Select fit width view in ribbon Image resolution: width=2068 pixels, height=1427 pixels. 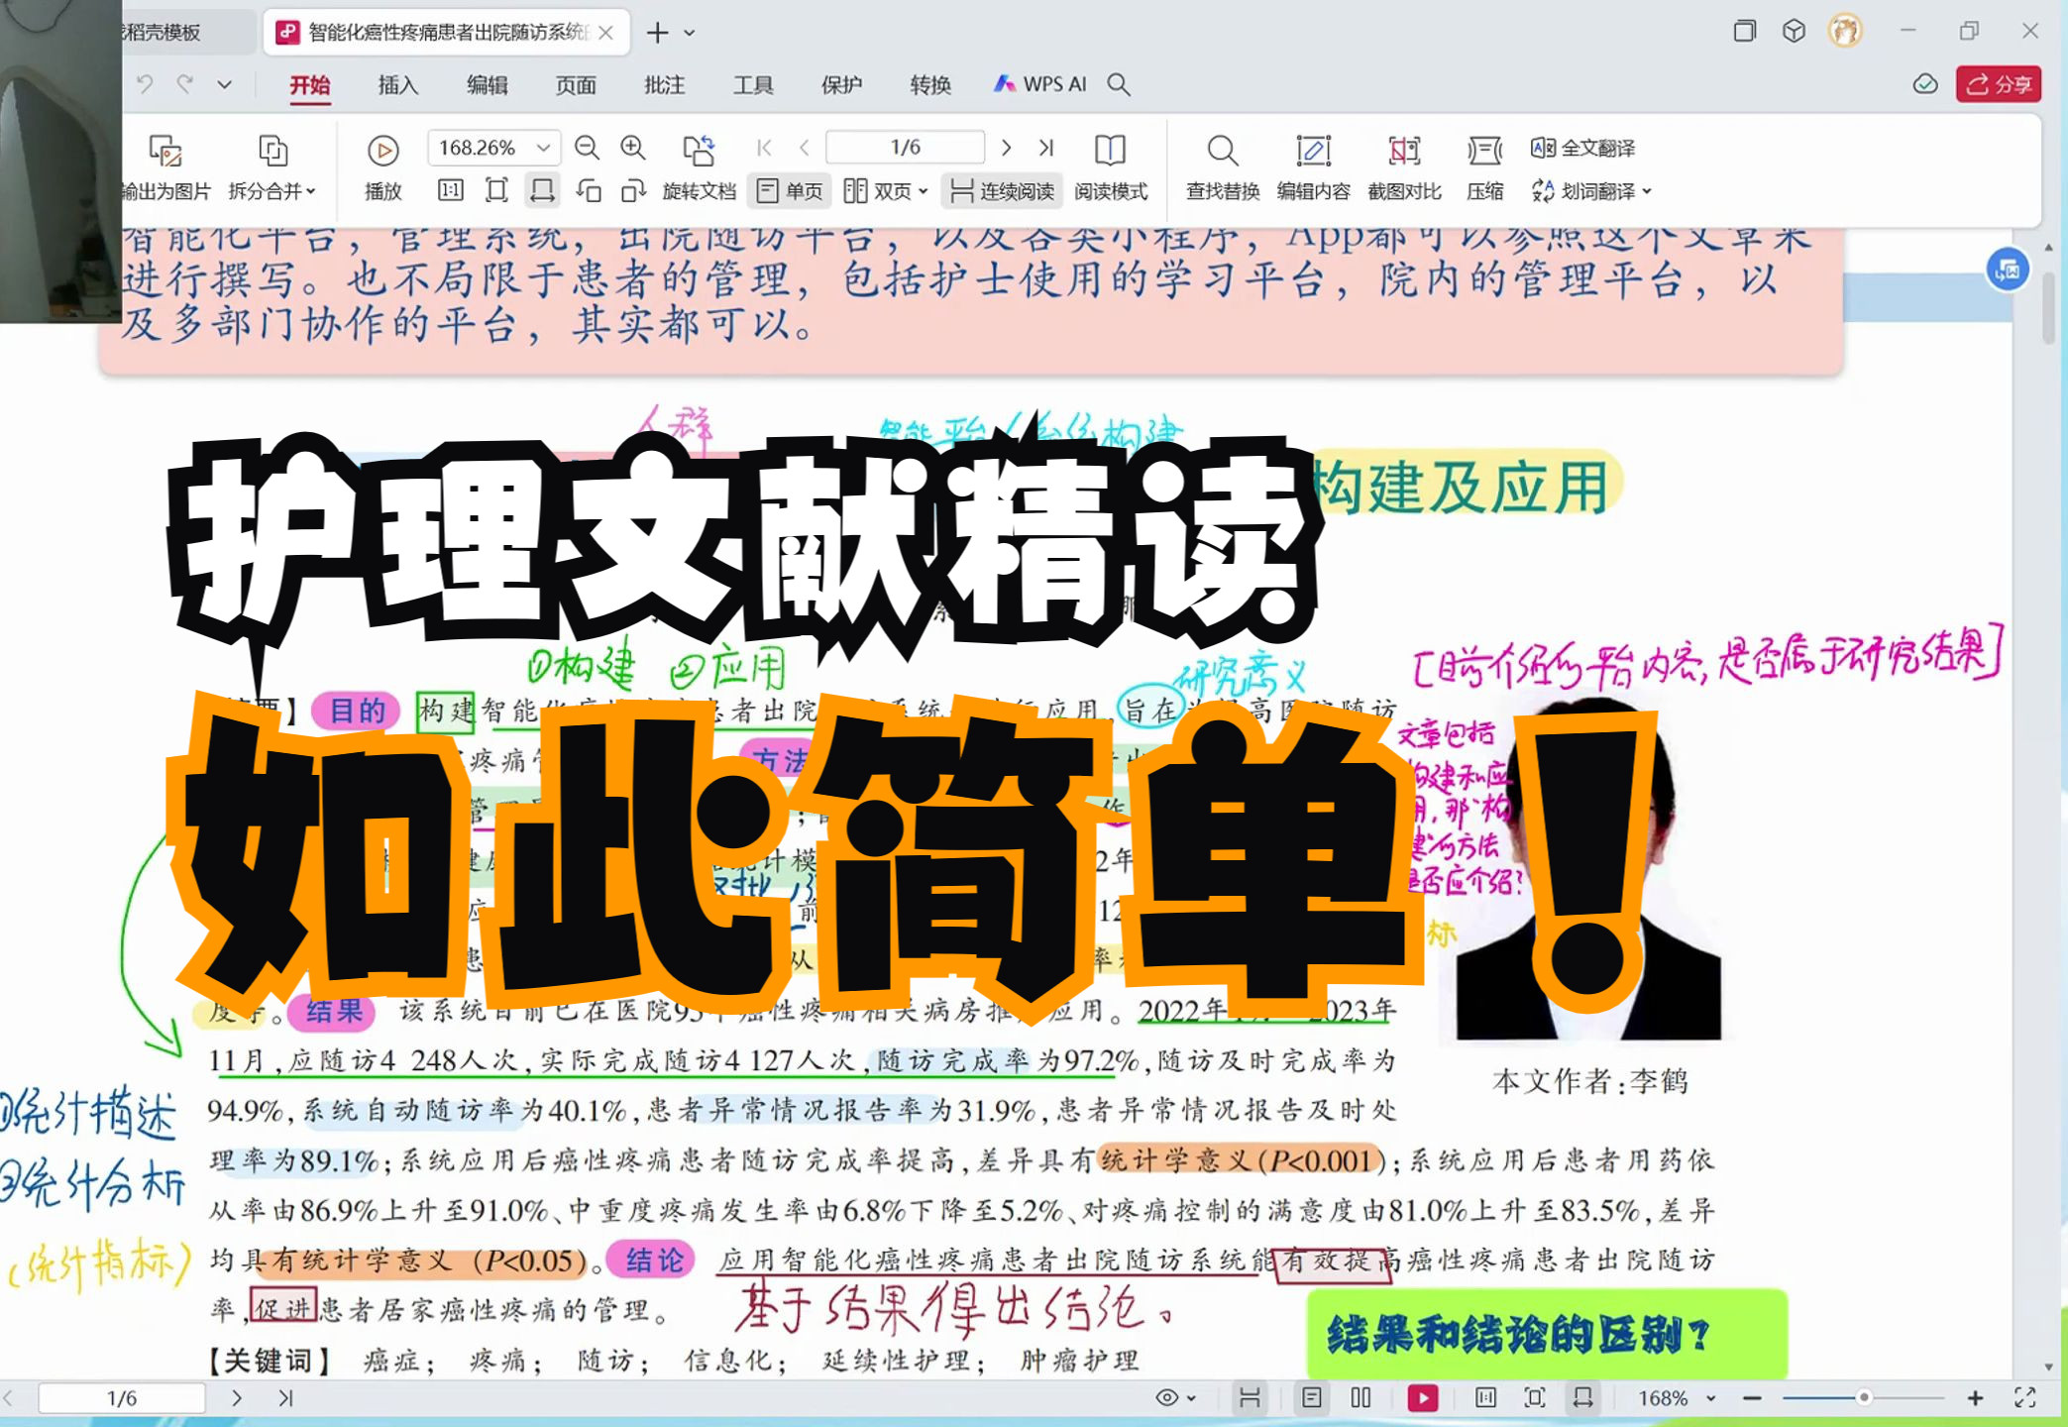[542, 190]
